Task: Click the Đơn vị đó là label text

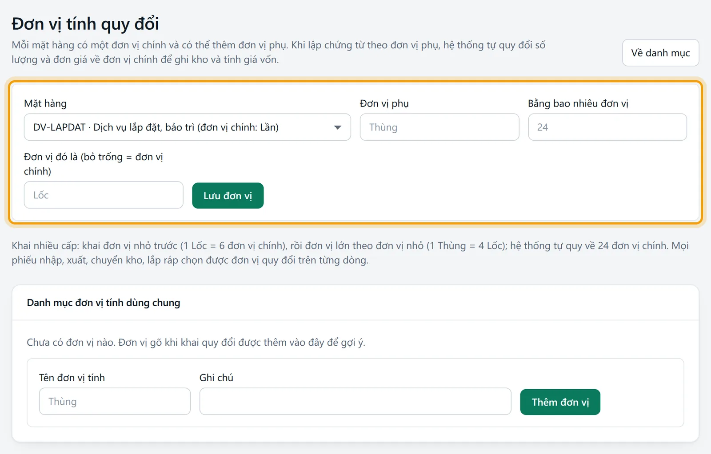Action: (93, 164)
